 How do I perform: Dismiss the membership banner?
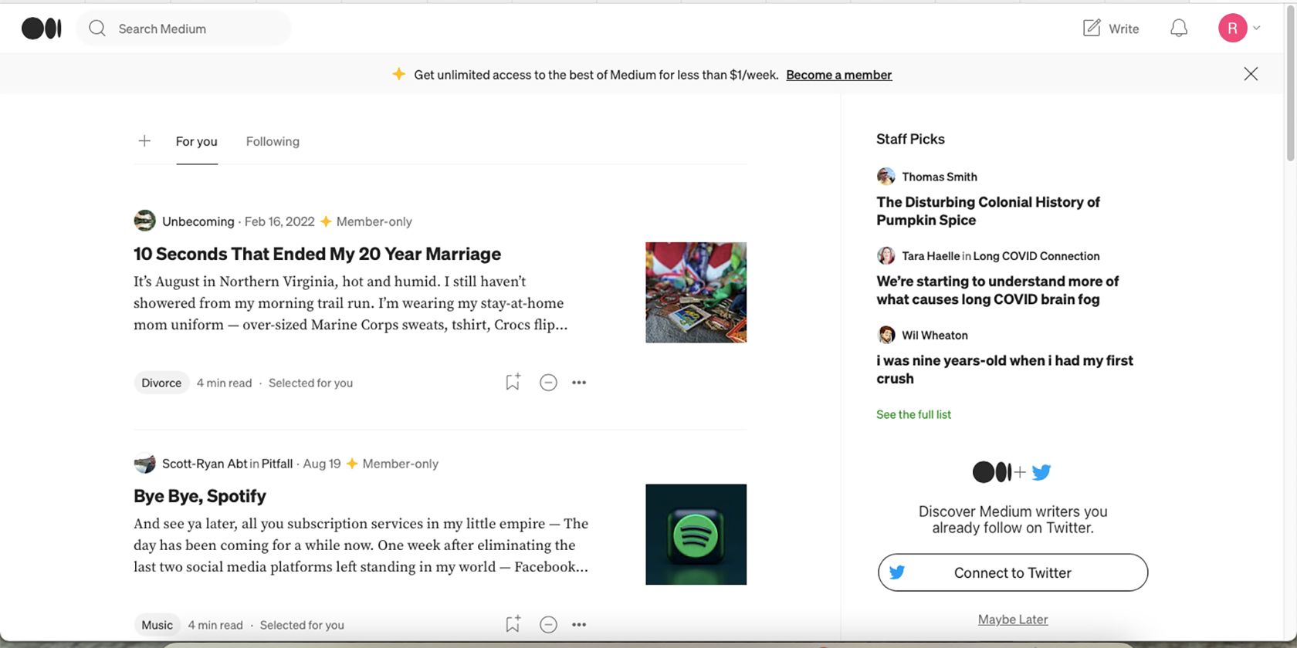pyautogui.click(x=1251, y=74)
